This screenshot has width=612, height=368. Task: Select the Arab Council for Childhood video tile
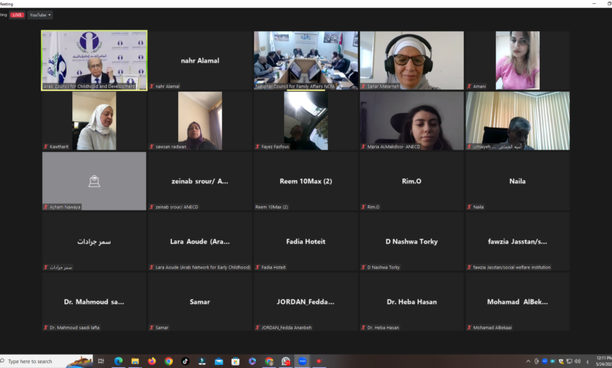94,60
